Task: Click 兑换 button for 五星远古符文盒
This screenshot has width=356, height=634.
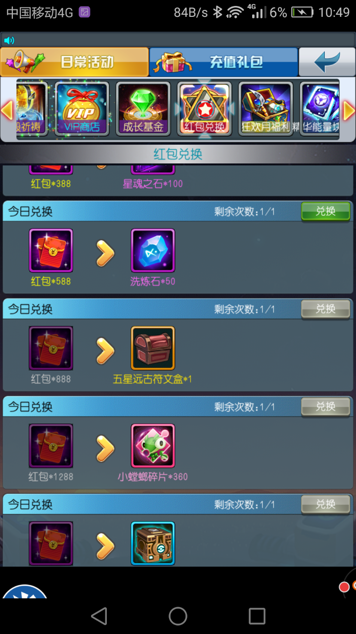Action: coord(325,309)
